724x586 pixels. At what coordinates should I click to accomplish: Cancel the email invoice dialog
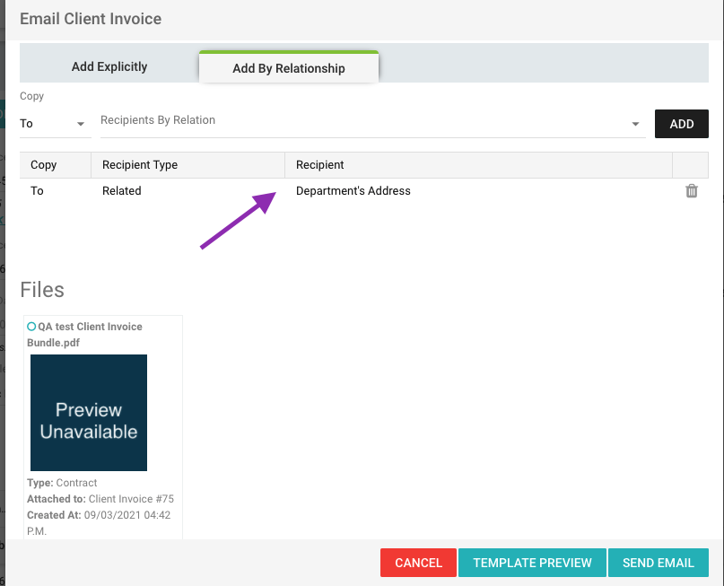click(x=418, y=563)
